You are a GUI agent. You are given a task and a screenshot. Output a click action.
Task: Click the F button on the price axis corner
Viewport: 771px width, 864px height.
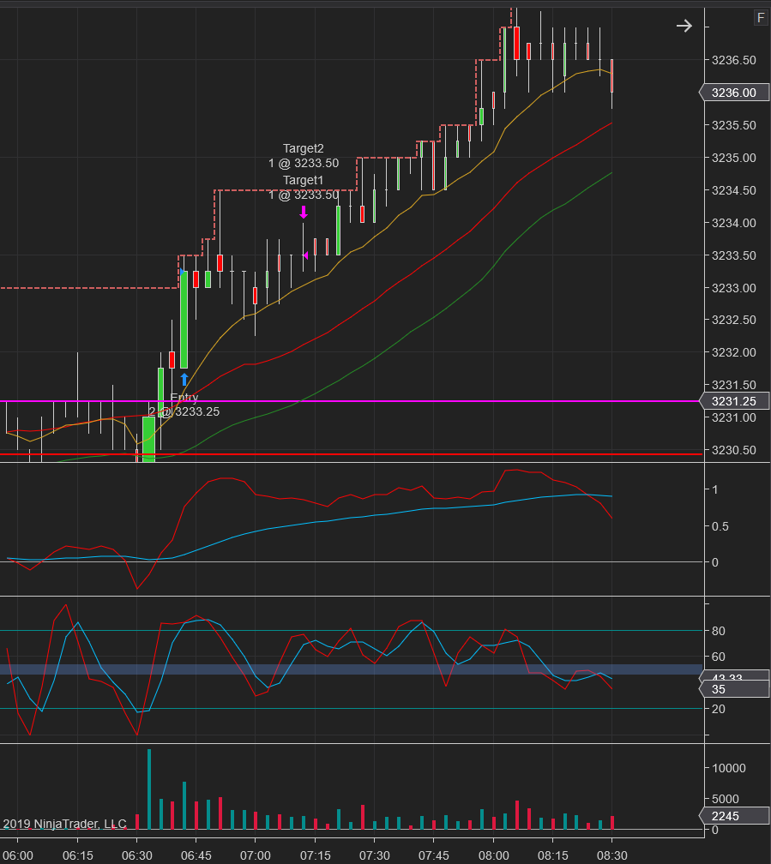click(761, 18)
